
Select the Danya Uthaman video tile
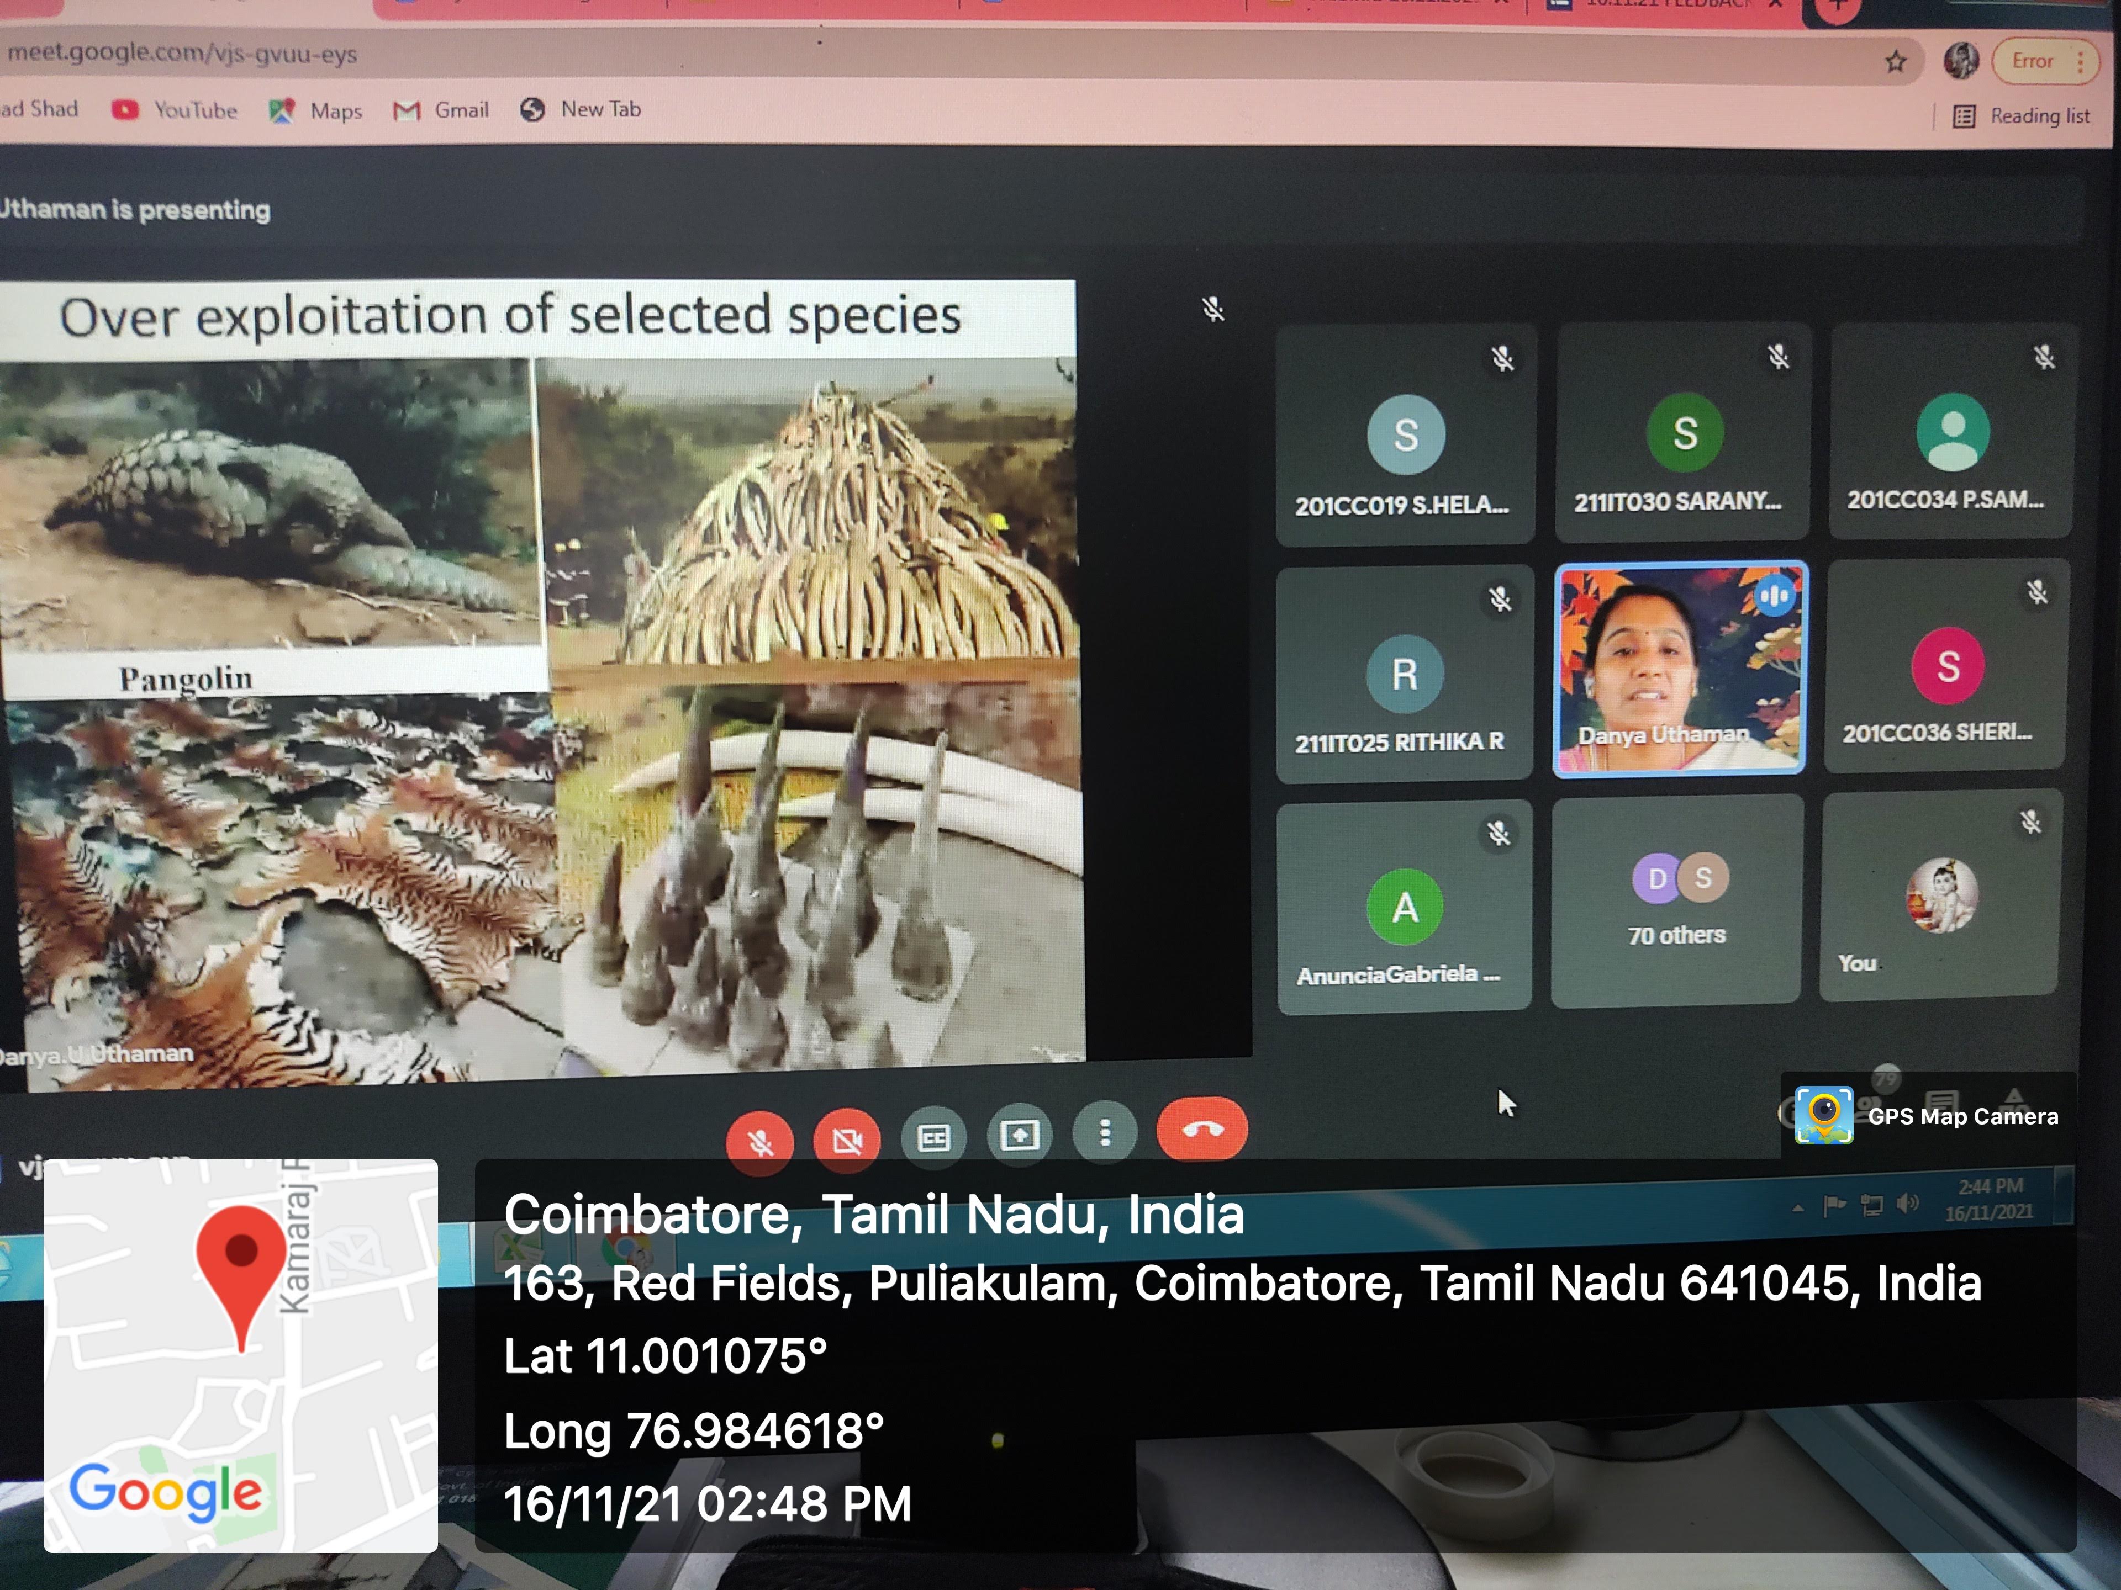pos(1679,668)
